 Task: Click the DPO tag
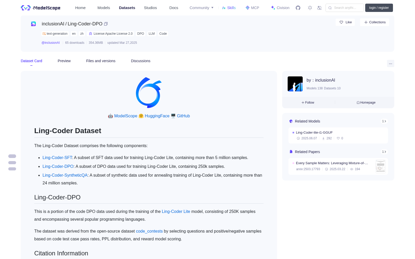point(141,34)
